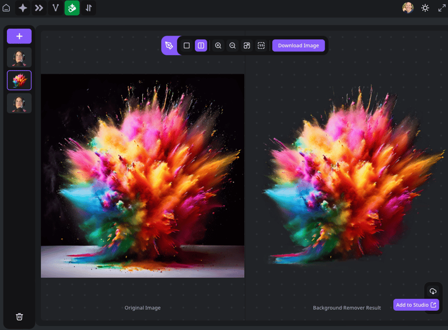Open the pen annotation tool options

click(x=170, y=45)
